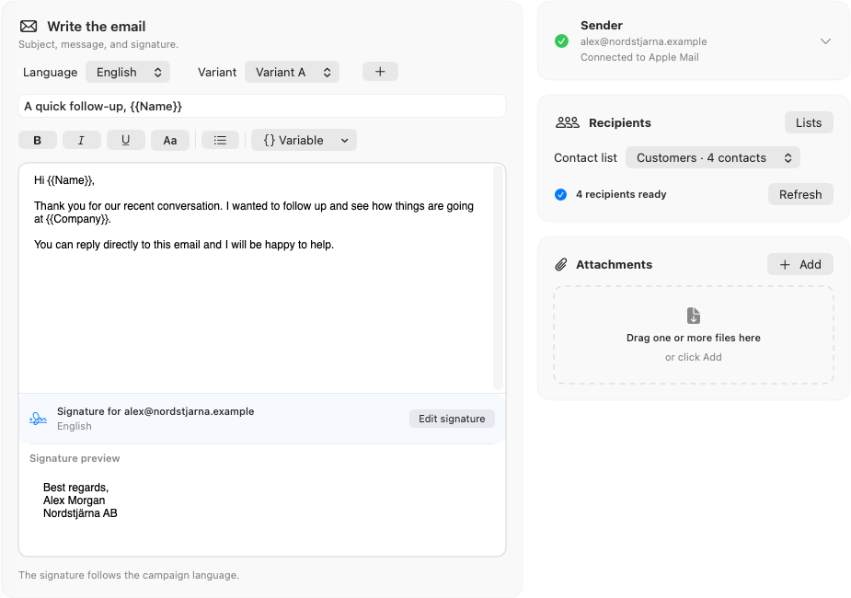851x598 pixels.
Task: Open the Customers contact list dropdown
Action: (713, 158)
